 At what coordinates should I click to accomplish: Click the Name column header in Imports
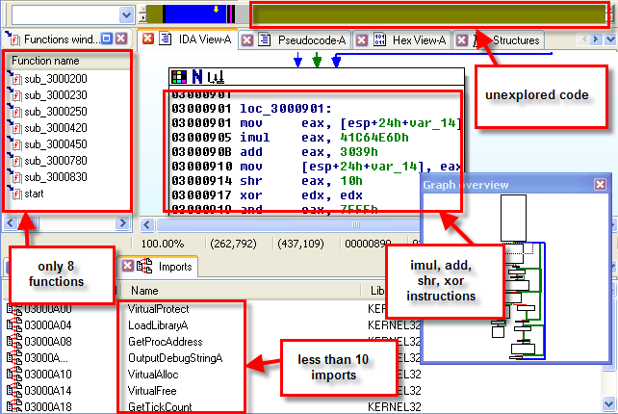pyautogui.click(x=144, y=290)
